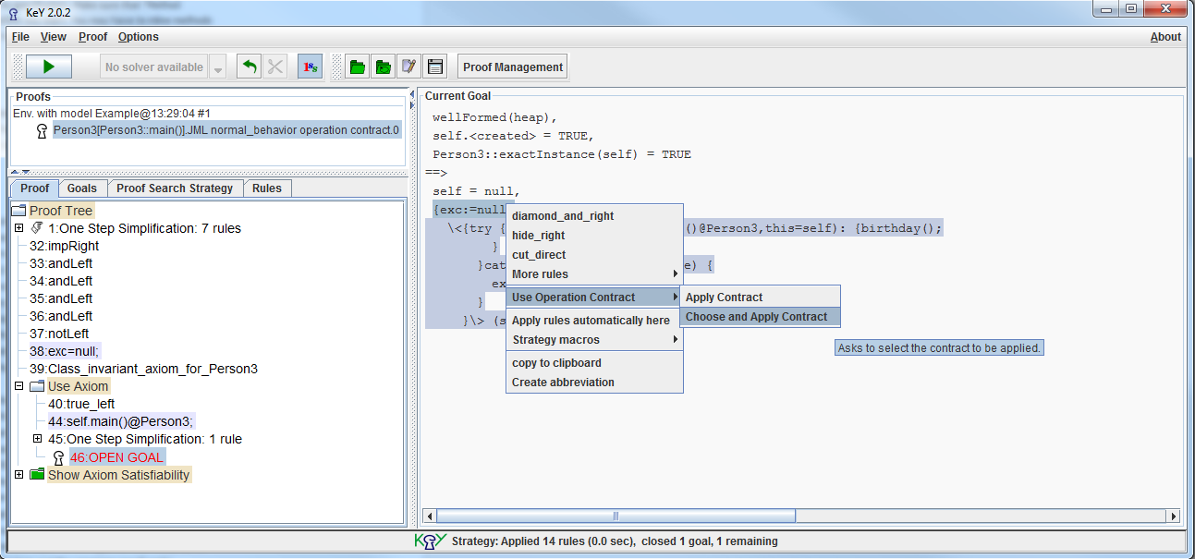Click wellFormed(heap) formula in the sequent
Viewport: 1195px width, 559px height.
pyautogui.click(x=493, y=117)
